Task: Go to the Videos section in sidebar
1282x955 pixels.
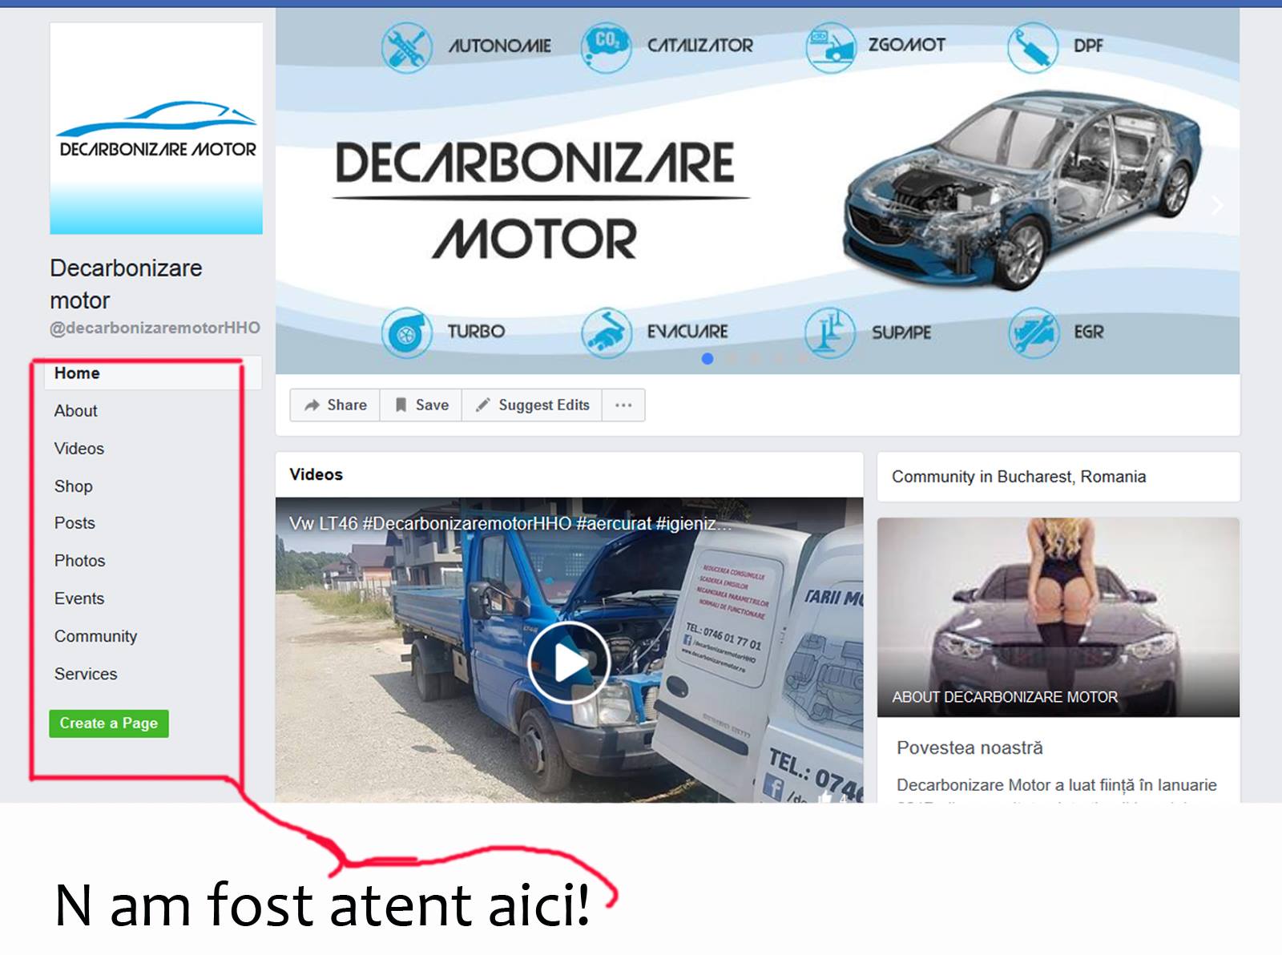Action: pyautogui.click(x=79, y=449)
